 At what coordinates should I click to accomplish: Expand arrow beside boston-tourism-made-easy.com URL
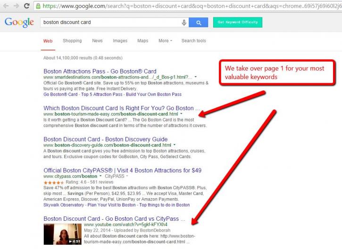[181, 114]
